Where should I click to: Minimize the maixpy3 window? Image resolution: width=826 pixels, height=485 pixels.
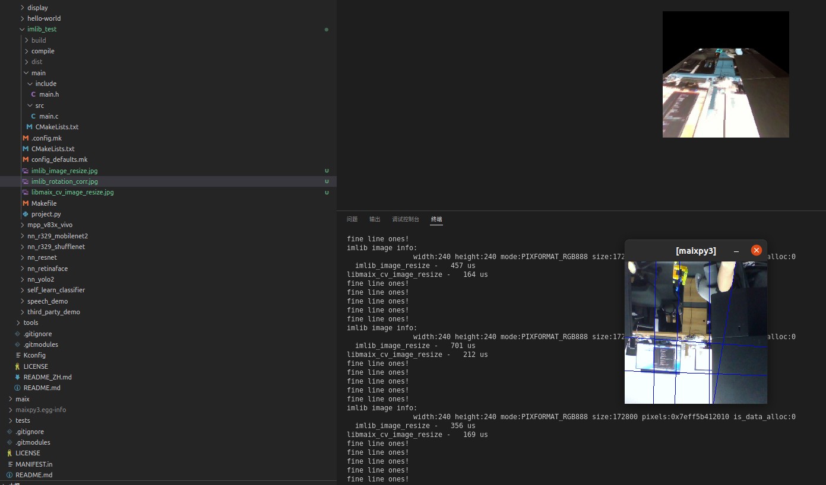pos(736,251)
